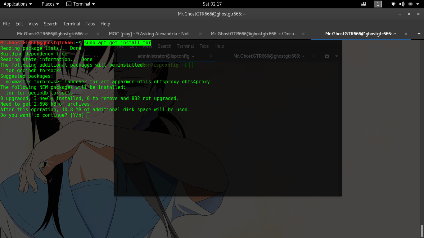Open the Edit menu

[19, 24]
